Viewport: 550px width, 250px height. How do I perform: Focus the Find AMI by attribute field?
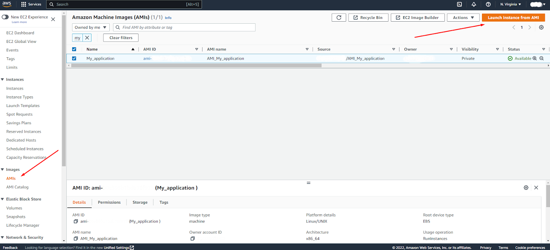click(184, 27)
